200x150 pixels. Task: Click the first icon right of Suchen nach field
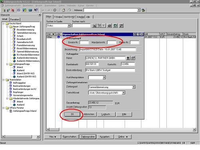(94, 26)
